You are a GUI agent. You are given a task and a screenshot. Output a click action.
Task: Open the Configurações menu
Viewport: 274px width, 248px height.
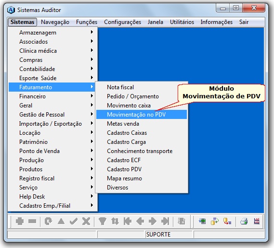122,22
